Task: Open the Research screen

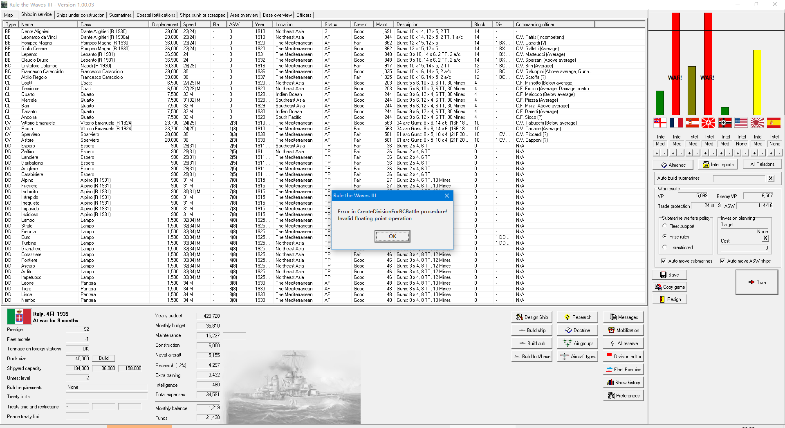Action: (x=577, y=317)
